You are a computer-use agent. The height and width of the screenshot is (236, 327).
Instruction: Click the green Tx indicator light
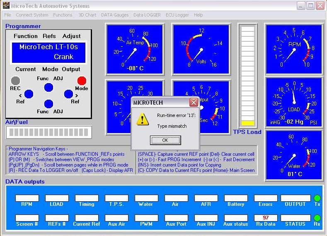317,198
